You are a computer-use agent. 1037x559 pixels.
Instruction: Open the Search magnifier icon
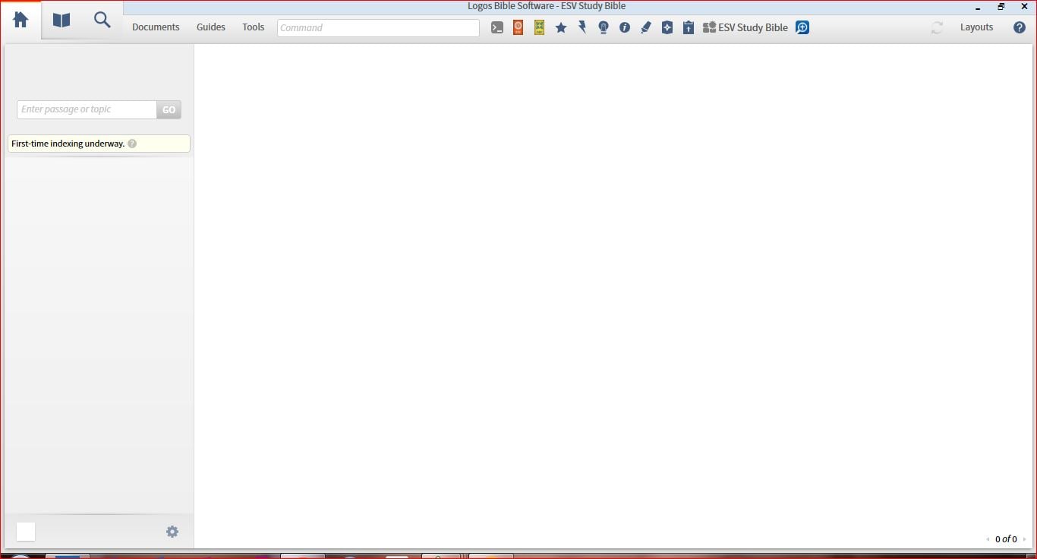coord(102,20)
